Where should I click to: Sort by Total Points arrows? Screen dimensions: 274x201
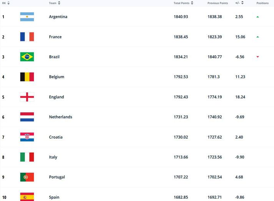pos(192,3)
